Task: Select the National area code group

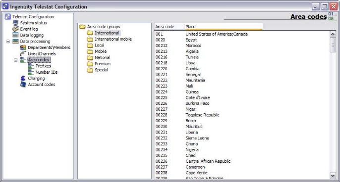Action: point(102,57)
